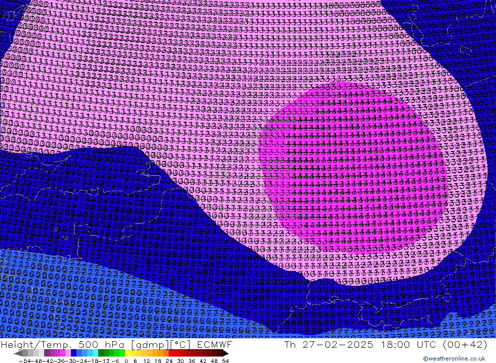Select the 'Height/Temp.' title text
Image resolution: width=496 pixels, height=363 pixels.
37,344
